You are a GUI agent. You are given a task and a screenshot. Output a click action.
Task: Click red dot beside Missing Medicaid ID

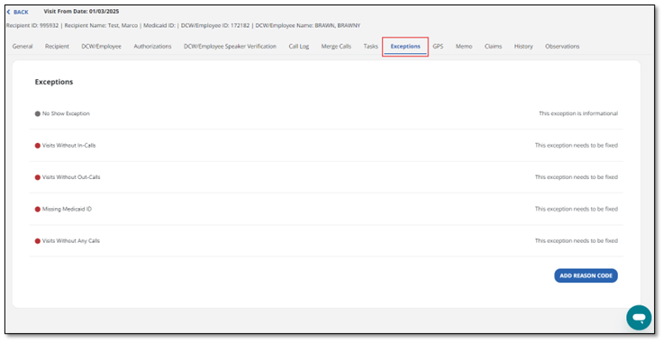38,209
